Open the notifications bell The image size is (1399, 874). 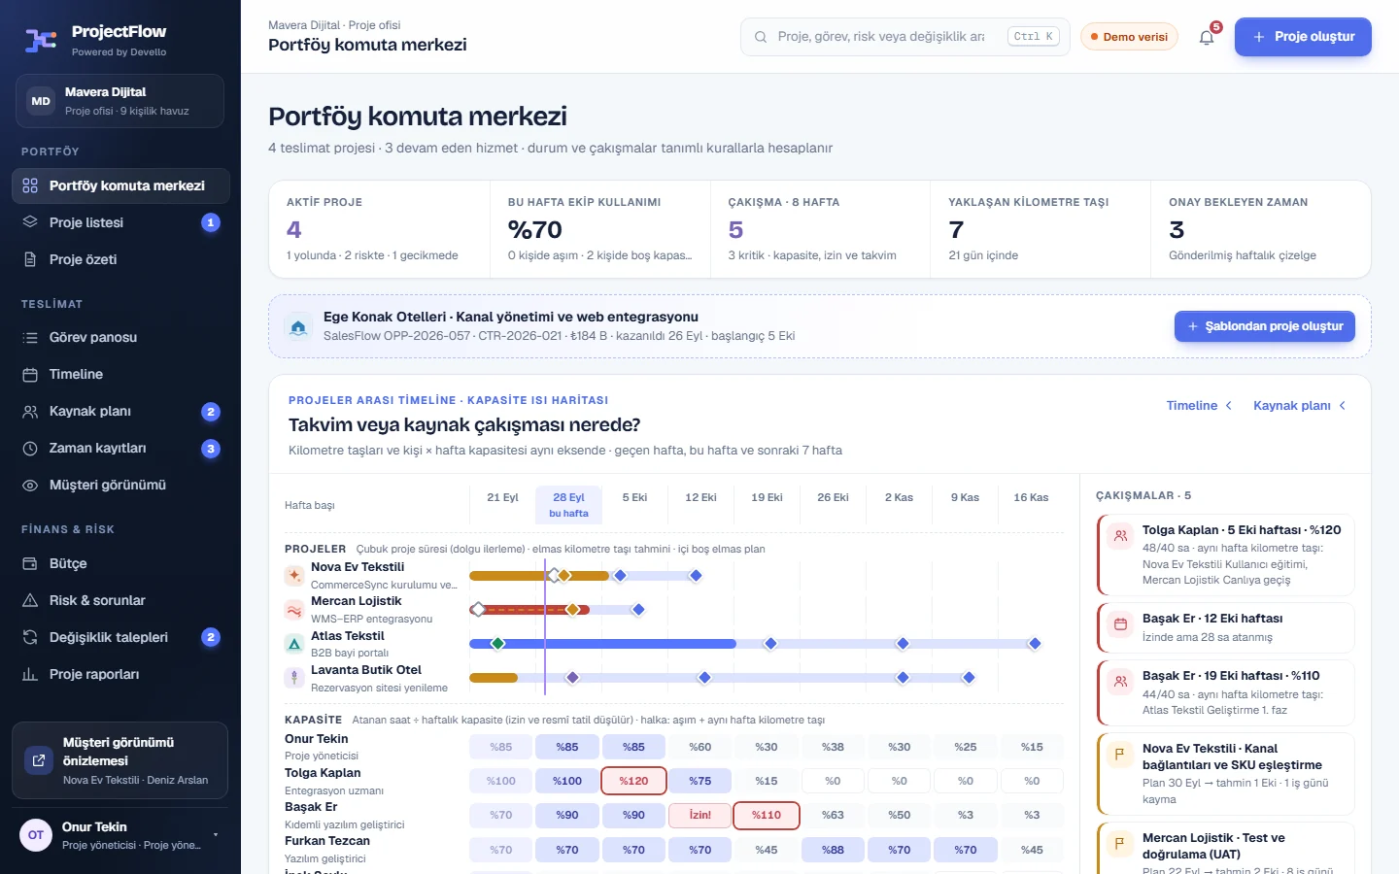pos(1207,38)
